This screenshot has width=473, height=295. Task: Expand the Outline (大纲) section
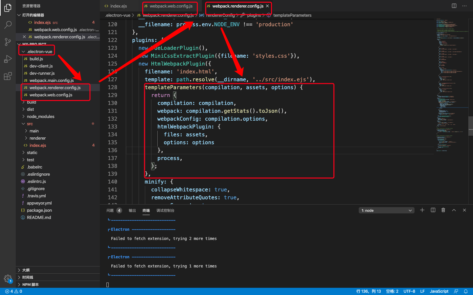point(58,270)
